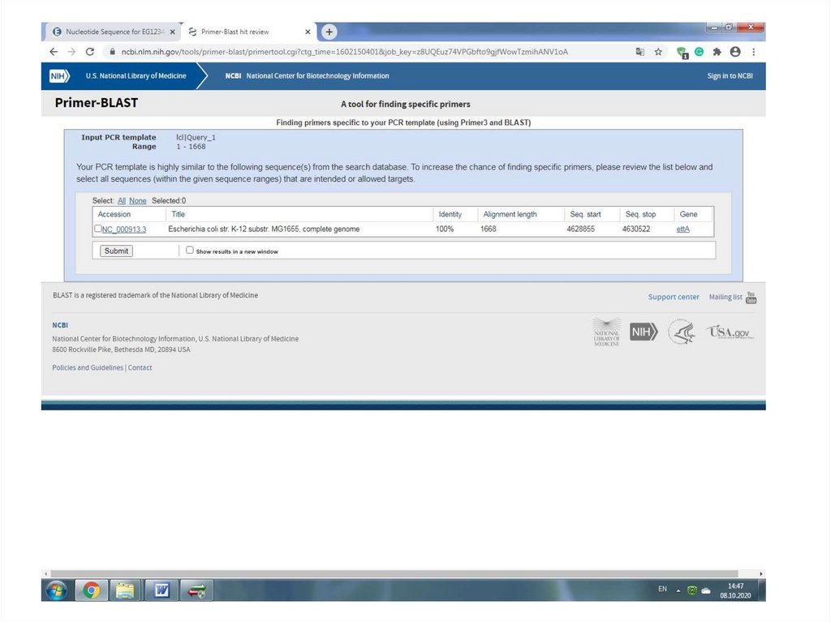Open U.S. National Library of Medicine link
Viewport: 831px width, 622px height.
(136, 75)
